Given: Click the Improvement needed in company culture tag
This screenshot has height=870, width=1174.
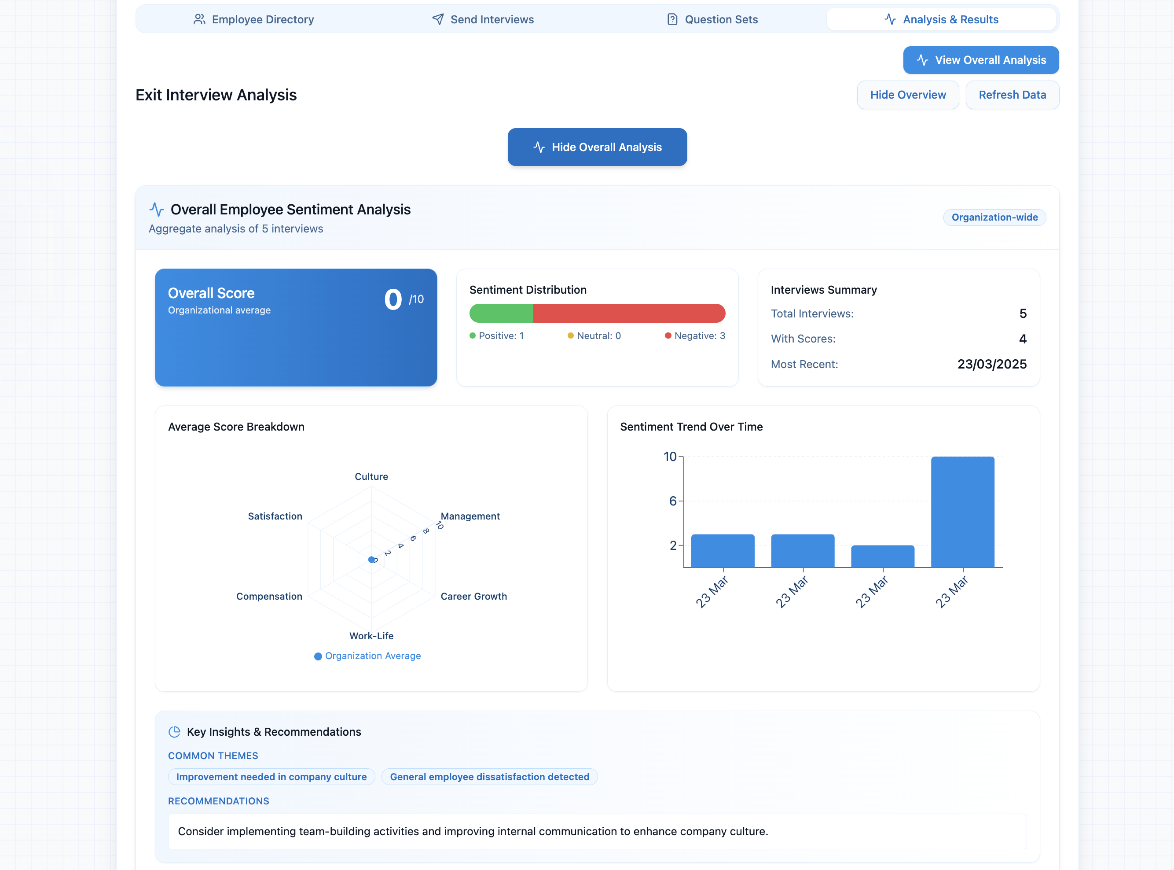Looking at the screenshot, I should pos(271,777).
